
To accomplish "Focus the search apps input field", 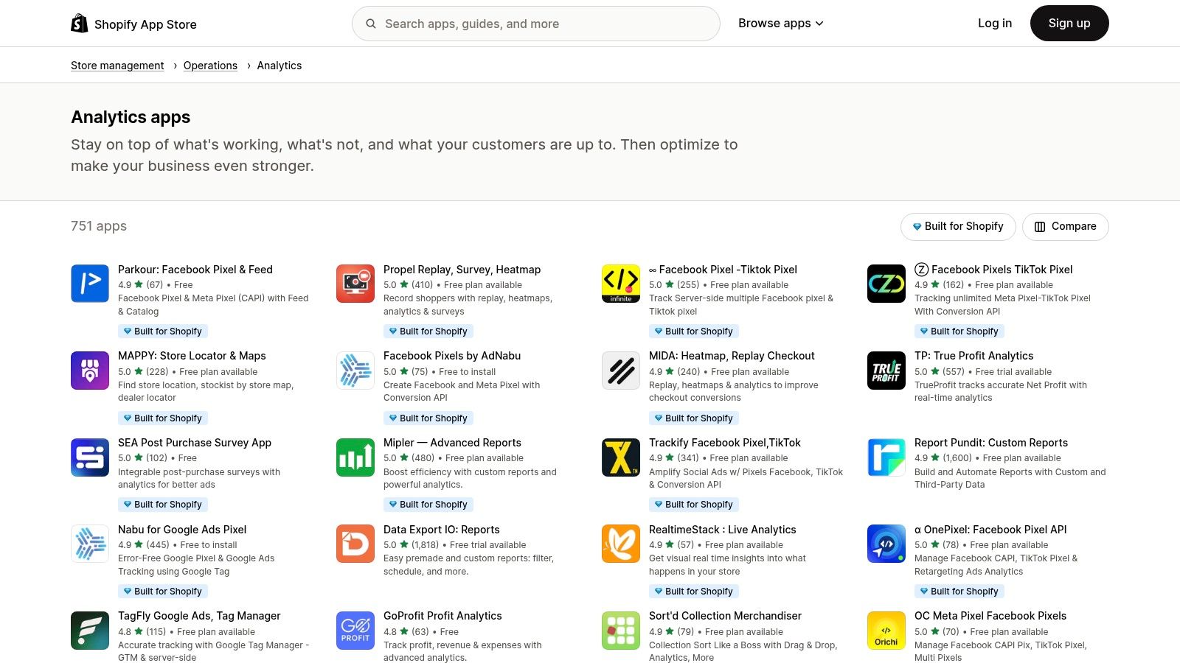I will pos(536,24).
